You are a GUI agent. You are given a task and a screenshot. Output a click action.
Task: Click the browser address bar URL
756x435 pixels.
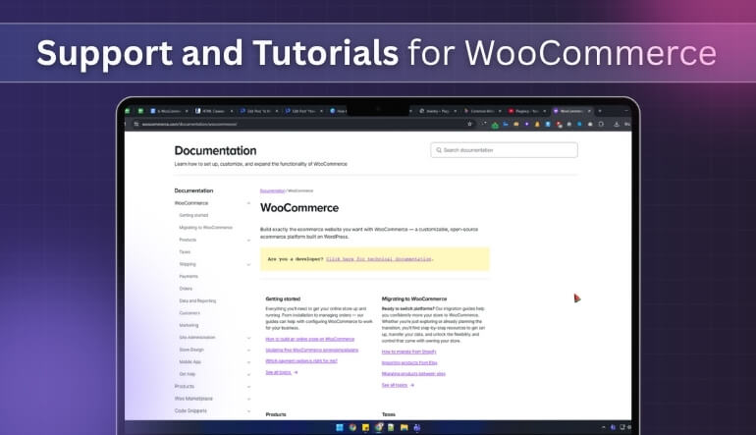pyautogui.click(x=189, y=124)
